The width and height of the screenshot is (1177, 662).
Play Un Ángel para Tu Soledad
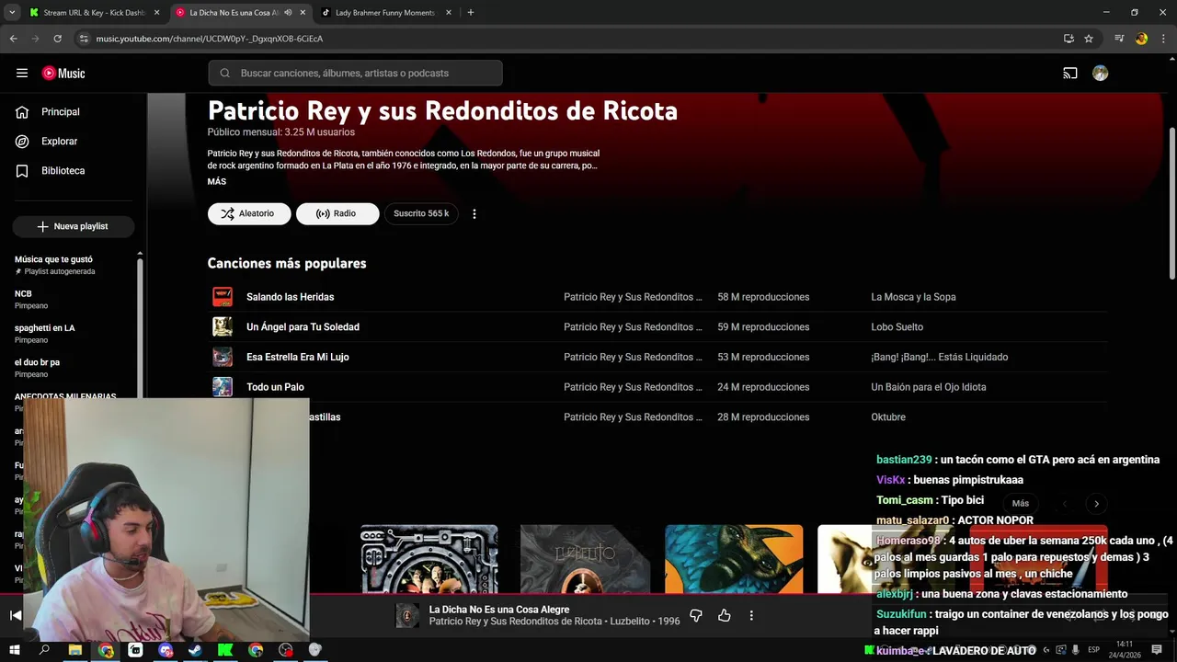pos(303,327)
